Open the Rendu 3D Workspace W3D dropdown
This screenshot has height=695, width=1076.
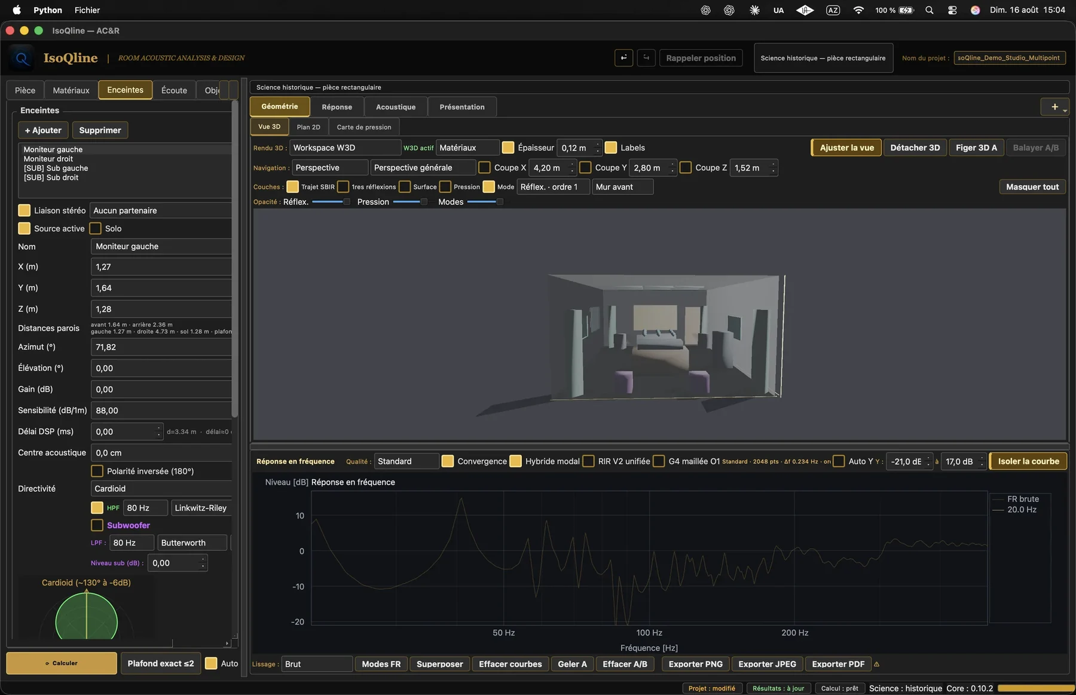tap(345, 148)
